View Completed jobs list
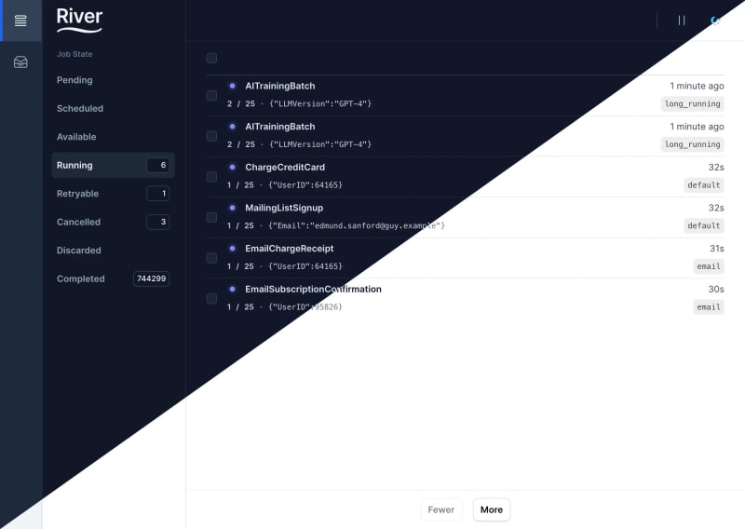Image resolution: width=745 pixels, height=529 pixels. [x=81, y=278]
